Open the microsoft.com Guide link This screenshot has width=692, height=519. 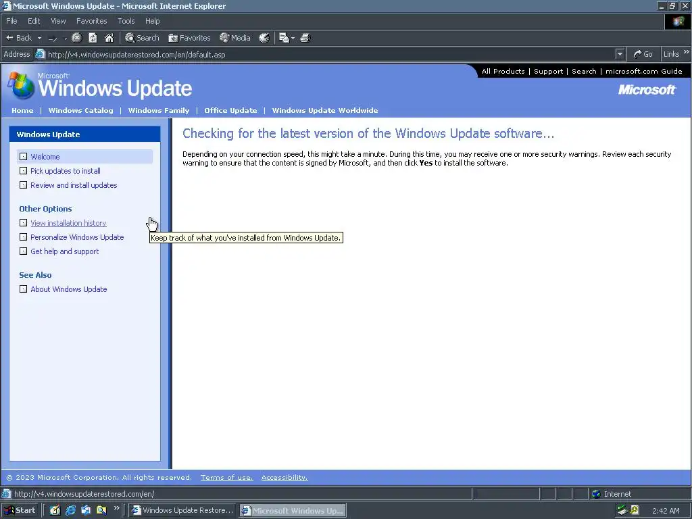[643, 71]
